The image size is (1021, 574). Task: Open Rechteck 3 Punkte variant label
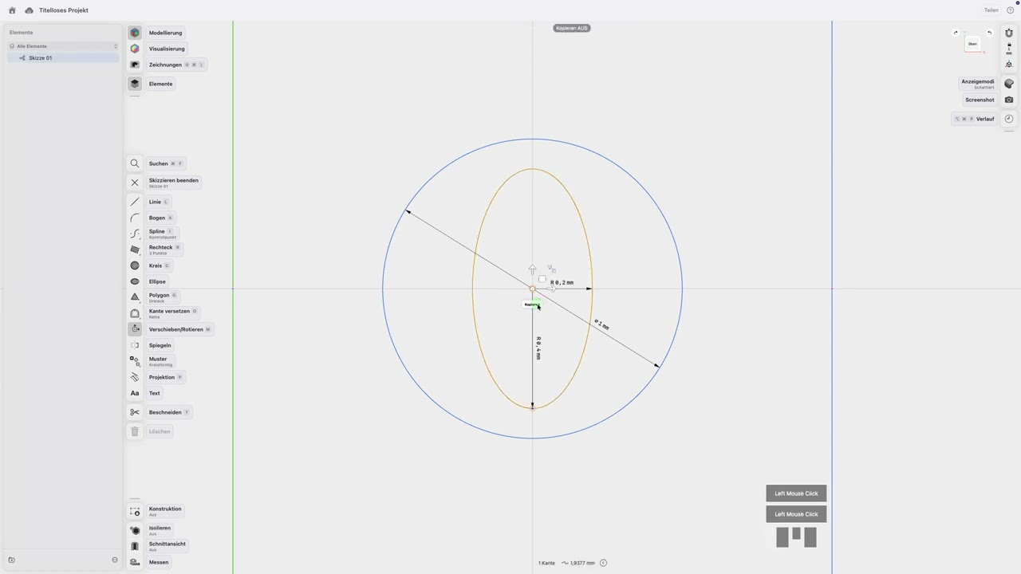[x=158, y=254]
